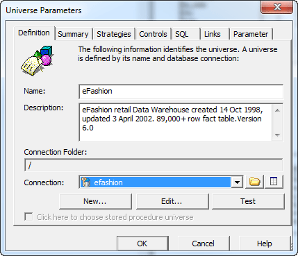Open the SQL tab

click(x=182, y=34)
